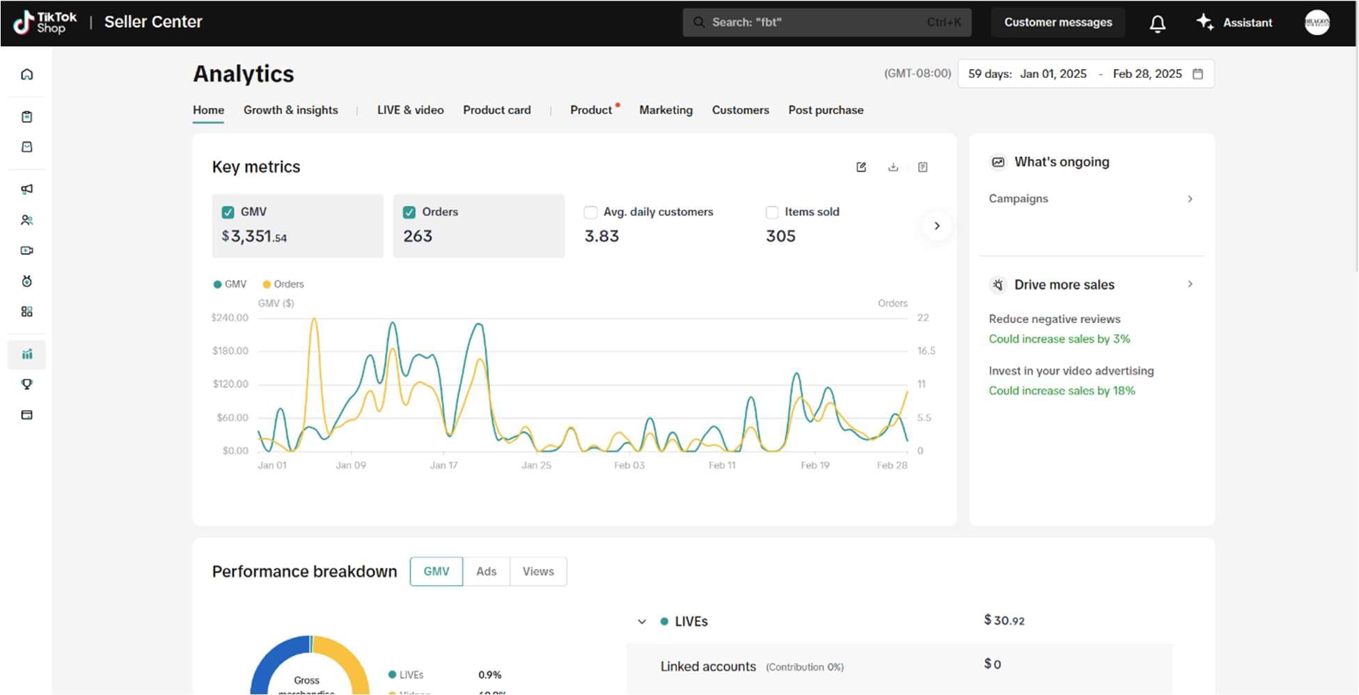Select GMV in Performance breakdown
The width and height of the screenshot is (1359, 695).
coord(437,572)
